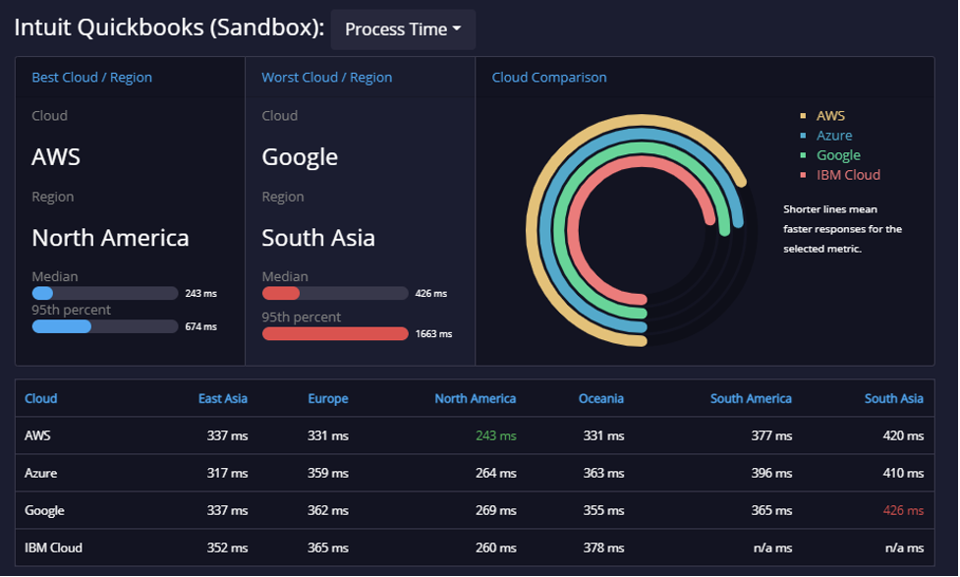Toggle IBM Cloud in the chart legend

848,175
